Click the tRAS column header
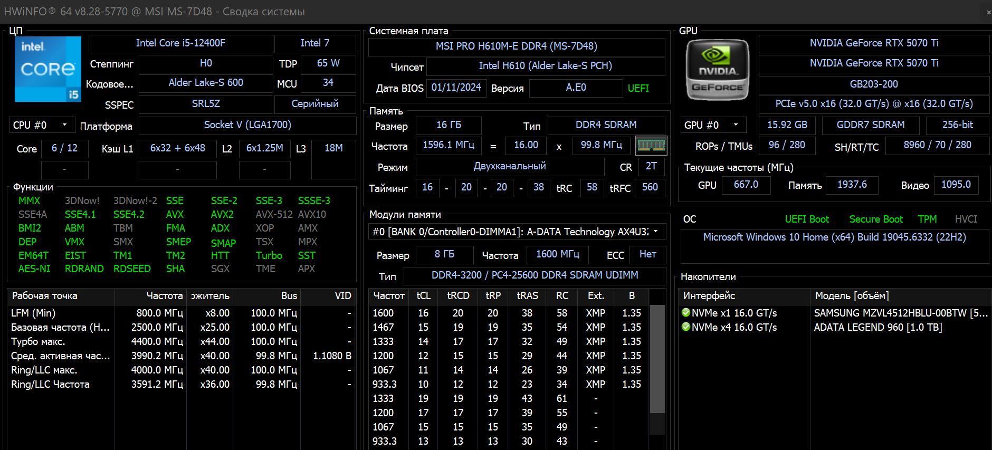The height and width of the screenshot is (450, 992). pyautogui.click(x=527, y=296)
